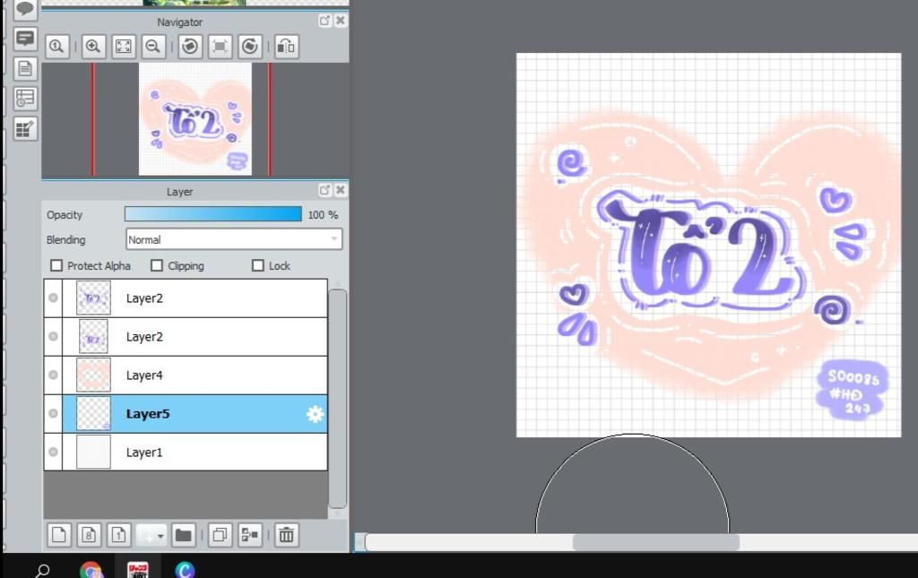The width and height of the screenshot is (918, 578).
Task: Open Layer5 settings gear
Action: (x=315, y=414)
